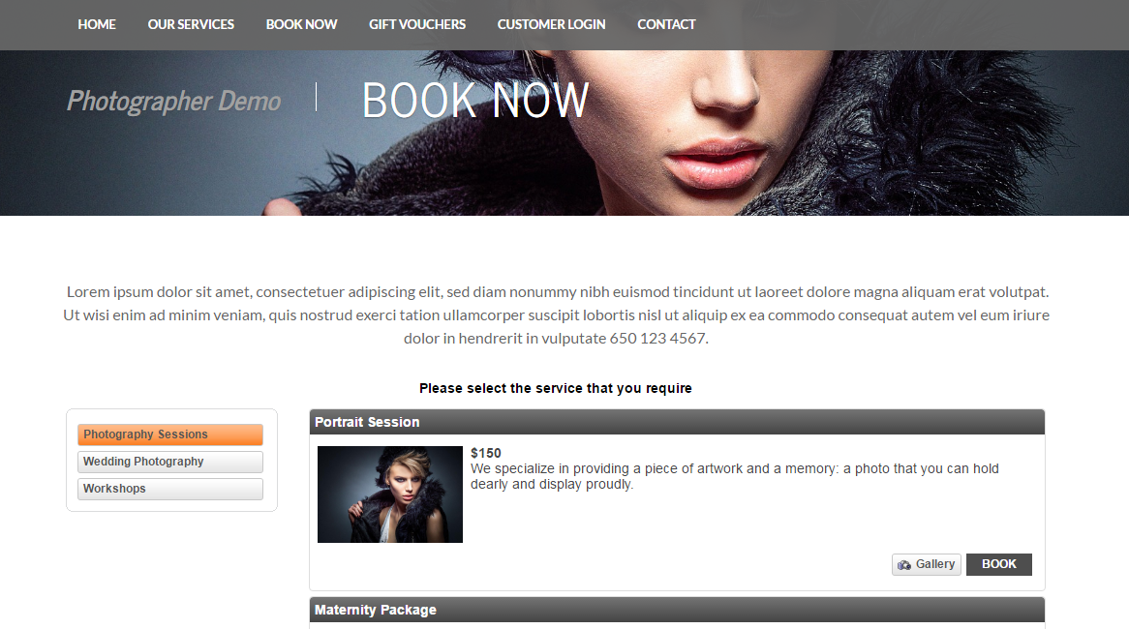Viewport: 1129px width, 629px height.
Task: Open the Gallery for Portrait Session
Action: (x=926, y=564)
